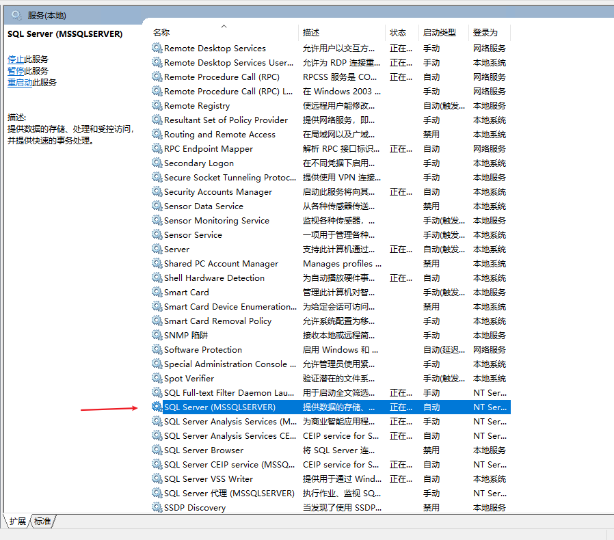614x540 pixels.
Task: Click the gear icon for Smart Card Removal Policy
Action: [x=157, y=321]
